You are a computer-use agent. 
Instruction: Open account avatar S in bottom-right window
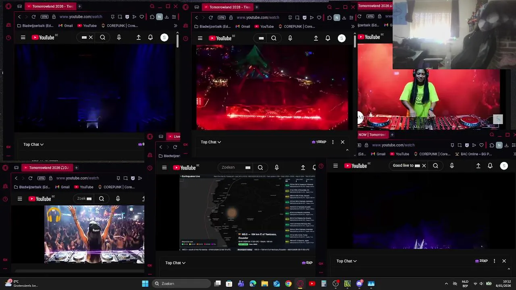pyautogui.click(x=504, y=166)
